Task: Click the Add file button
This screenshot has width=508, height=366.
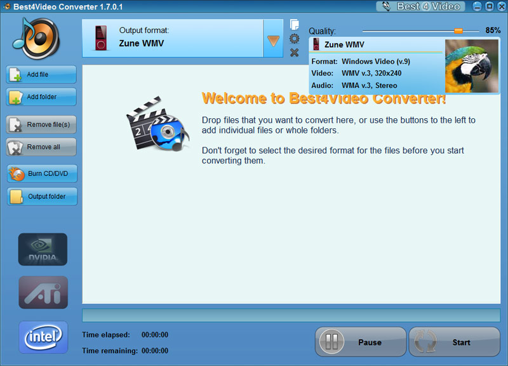Action: tap(41, 74)
